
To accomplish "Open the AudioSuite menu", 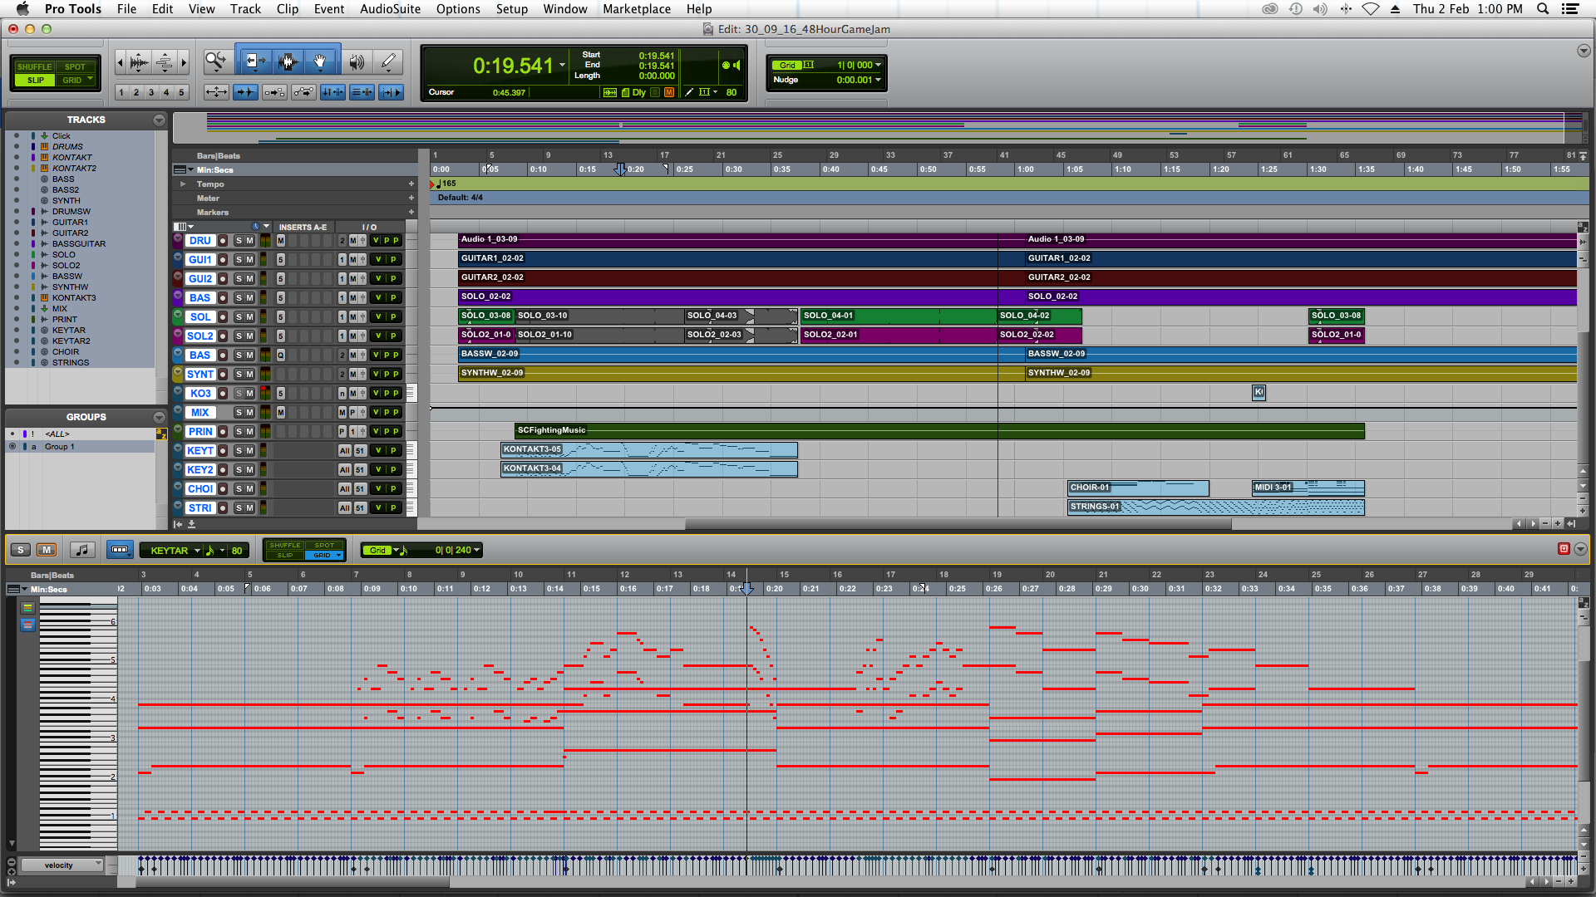I will pyautogui.click(x=390, y=9).
